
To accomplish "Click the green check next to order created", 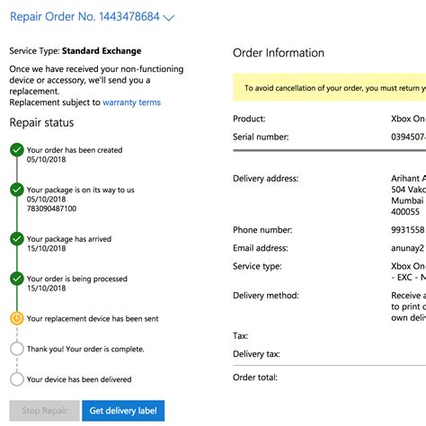I will pos(17,150).
